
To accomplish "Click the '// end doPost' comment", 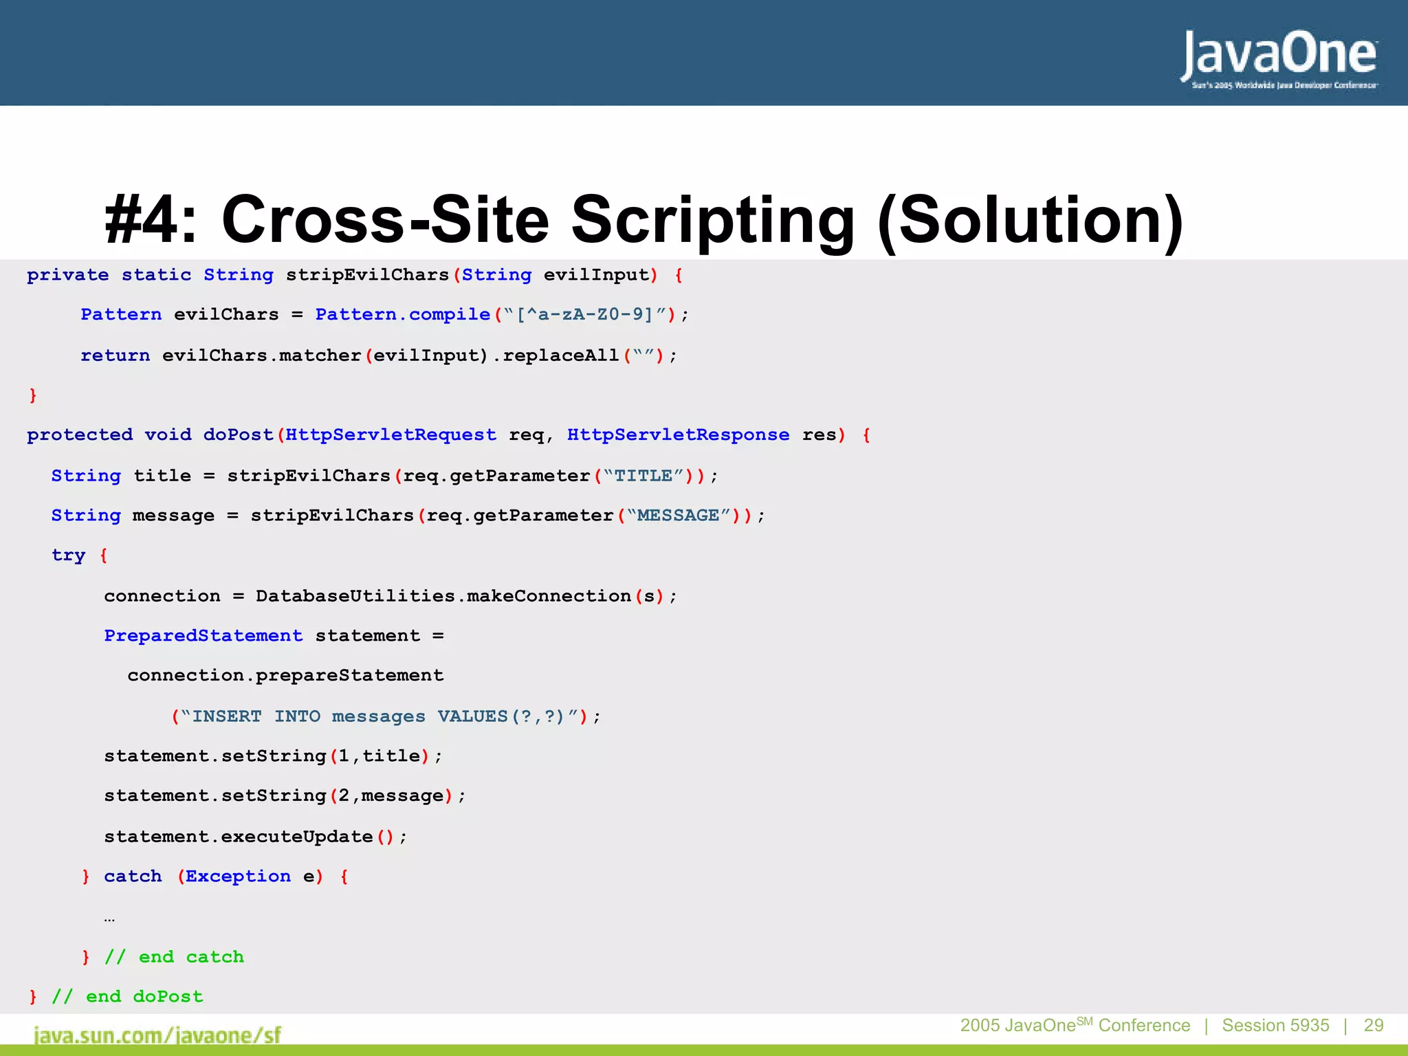I will (x=127, y=997).
